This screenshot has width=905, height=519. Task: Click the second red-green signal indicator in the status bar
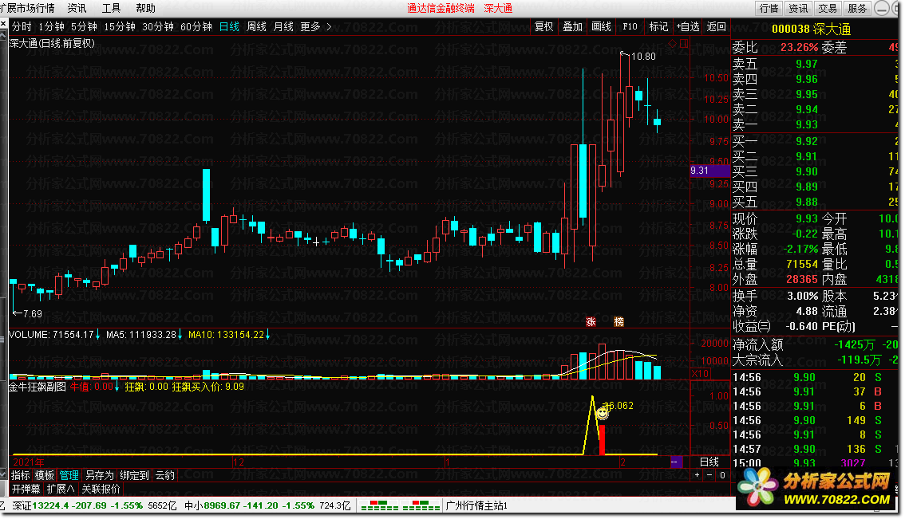[421, 505]
